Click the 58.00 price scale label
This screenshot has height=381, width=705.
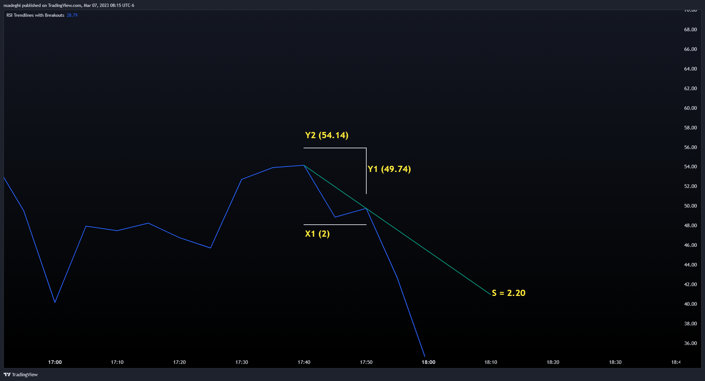pyautogui.click(x=690, y=128)
